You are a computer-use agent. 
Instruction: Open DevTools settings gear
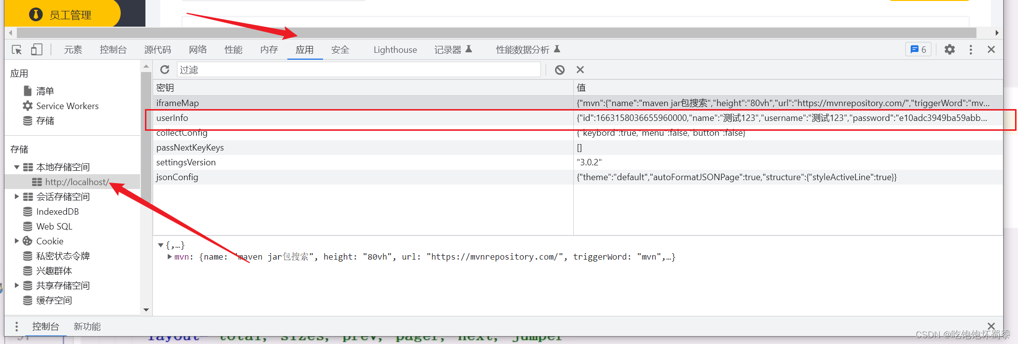(x=950, y=49)
